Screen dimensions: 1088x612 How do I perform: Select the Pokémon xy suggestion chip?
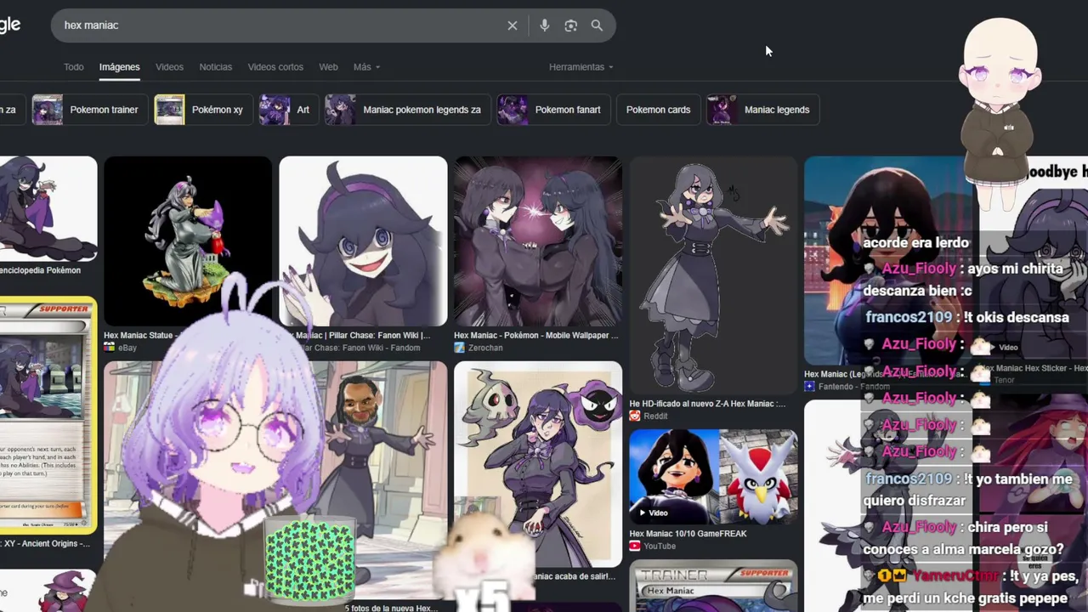(202, 110)
